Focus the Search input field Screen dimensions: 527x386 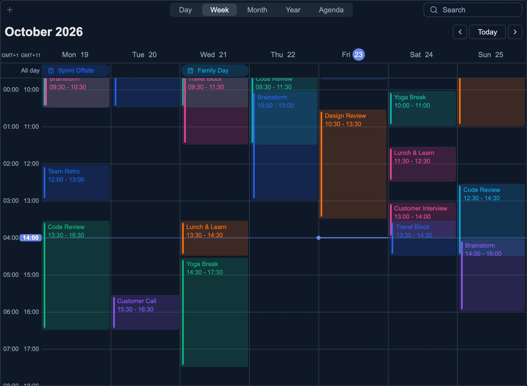click(473, 10)
